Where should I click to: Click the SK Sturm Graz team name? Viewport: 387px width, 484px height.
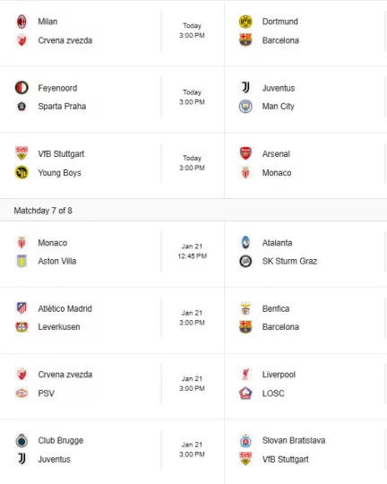click(289, 261)
